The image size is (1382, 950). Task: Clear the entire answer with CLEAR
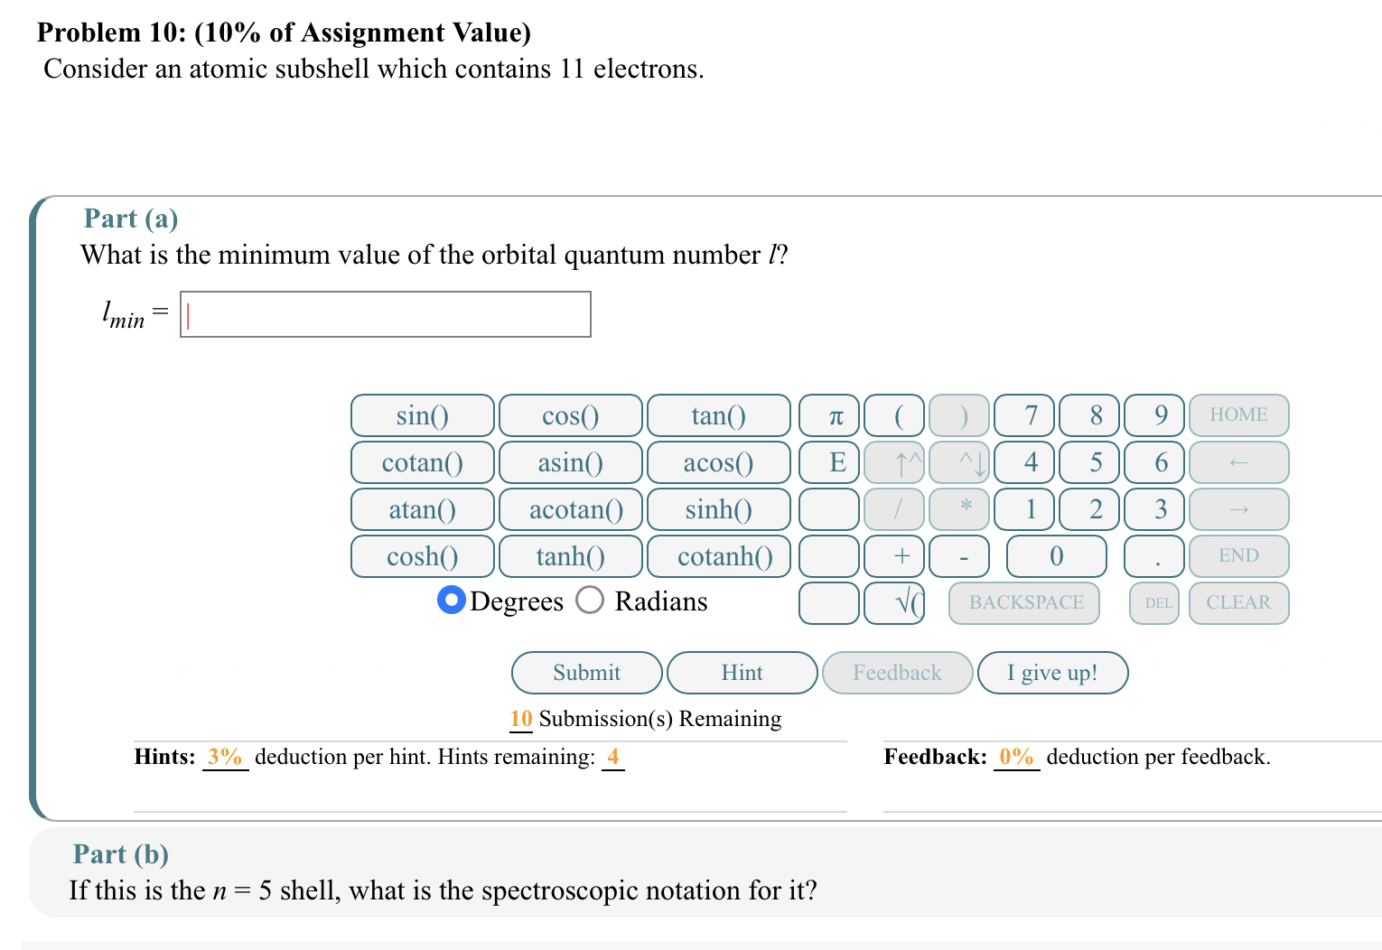pos(1238,602)
